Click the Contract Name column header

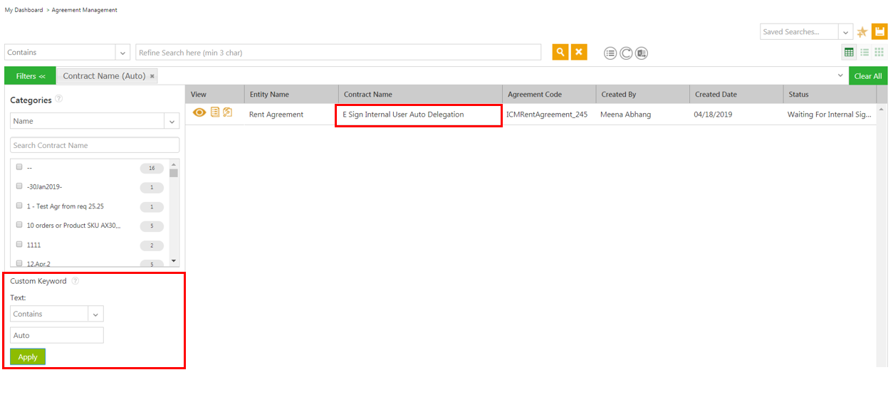tap(368, 95)
